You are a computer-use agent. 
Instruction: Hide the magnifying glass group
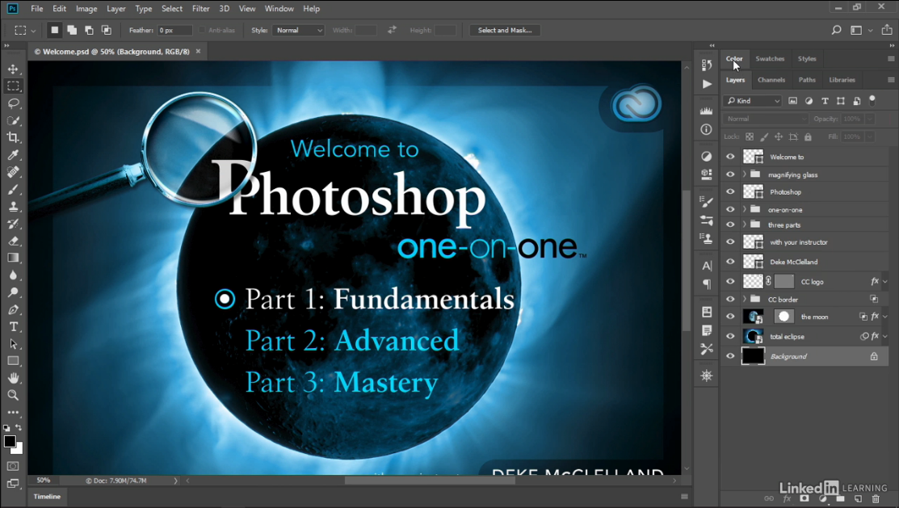pos(730,174)
